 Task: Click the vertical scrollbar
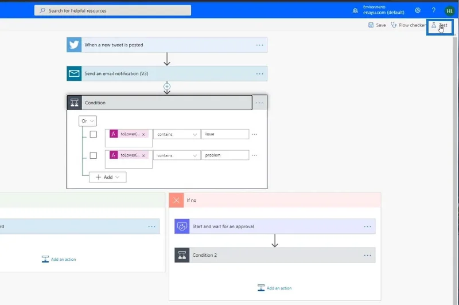455,170
